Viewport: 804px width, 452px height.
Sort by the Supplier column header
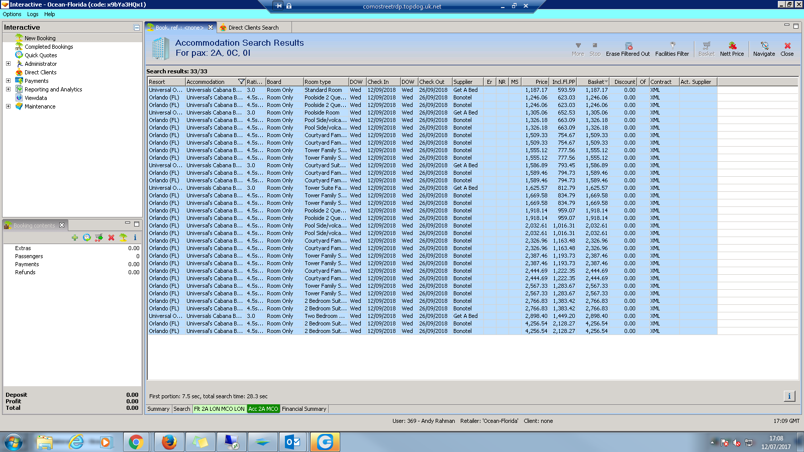coord(467,82)
